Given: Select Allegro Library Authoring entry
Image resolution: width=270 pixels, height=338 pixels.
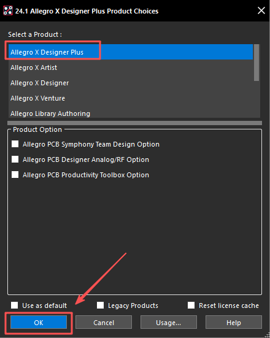Looking at the screenshot, I should (131, 113).
